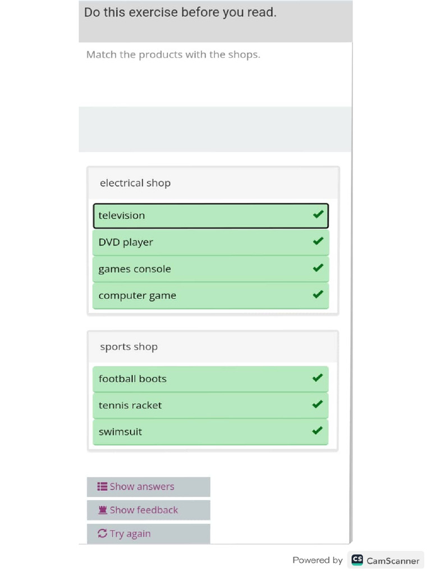Click the checkmark on games console row
Viewport: 431px width, 575px height.
pos(318,268)
